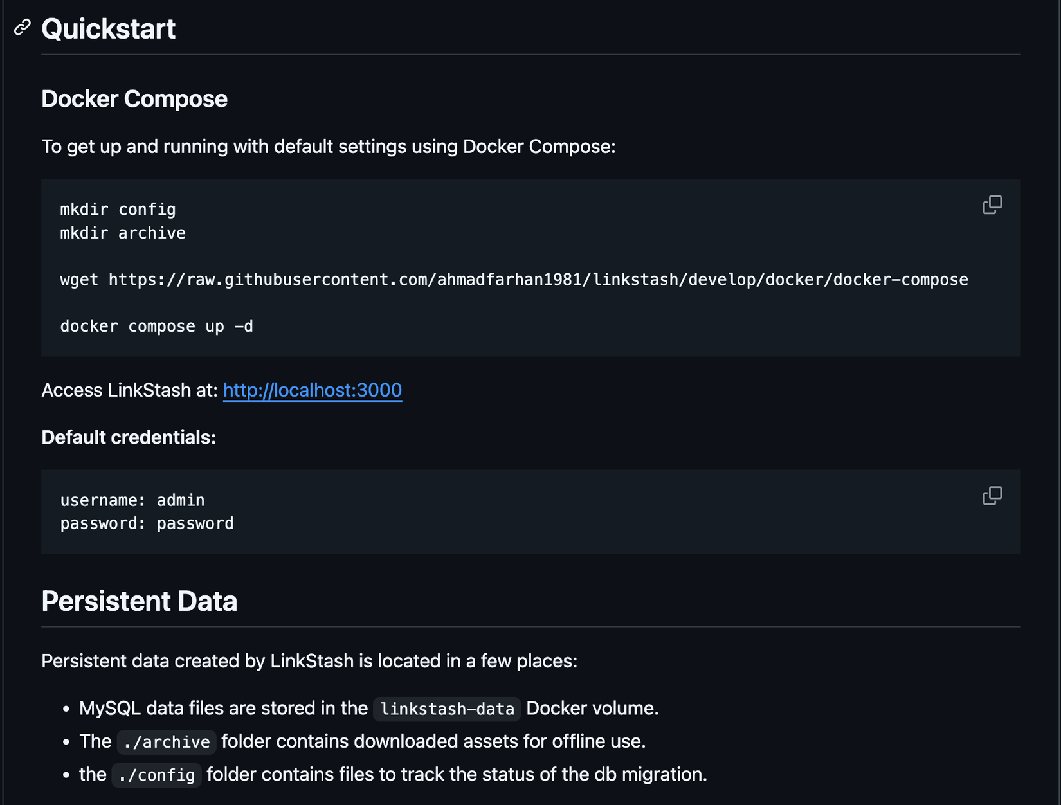Click the 'Default credentials:' label
Screen dimensions: 1061x805
[x=129, y=437]
